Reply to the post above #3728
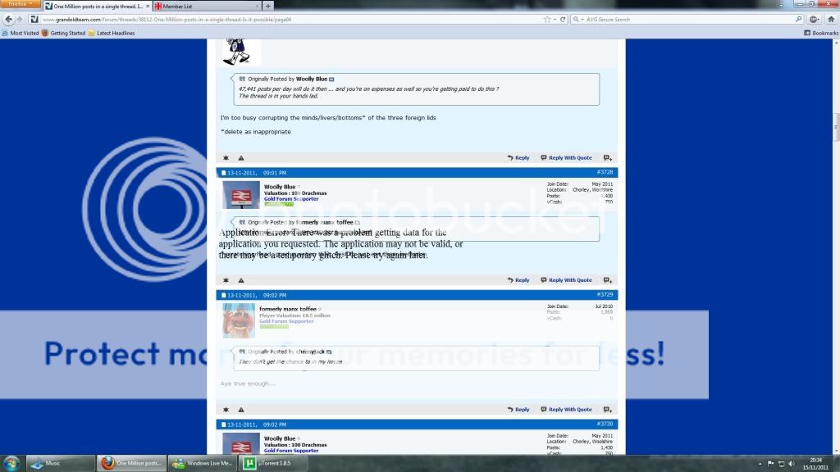 tap(518, 158)
